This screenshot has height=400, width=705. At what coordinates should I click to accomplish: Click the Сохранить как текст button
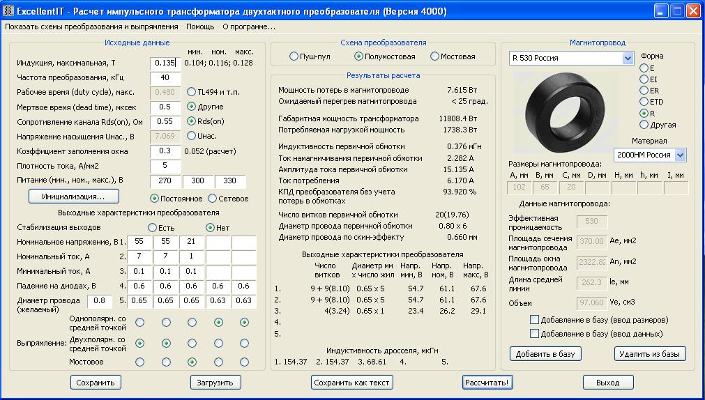click(352, 383)
